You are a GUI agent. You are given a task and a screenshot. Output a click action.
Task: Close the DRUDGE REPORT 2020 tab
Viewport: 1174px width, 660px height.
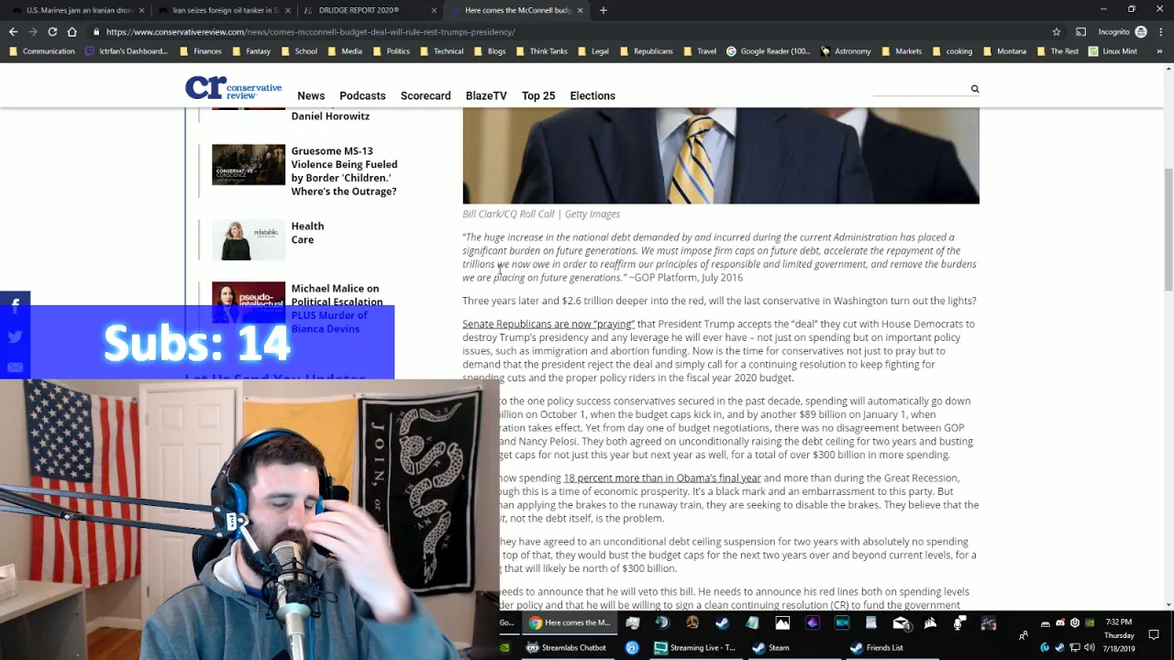pyautogui.click(x=434, y=10)
